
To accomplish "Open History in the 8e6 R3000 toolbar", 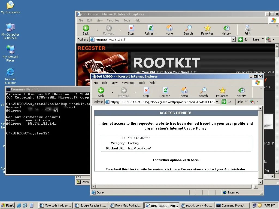I will click(241, 93).
